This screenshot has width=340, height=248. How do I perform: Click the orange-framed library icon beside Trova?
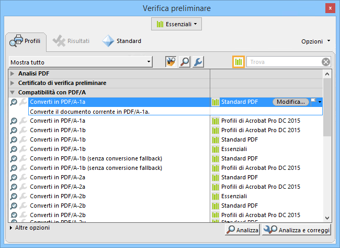239,62
